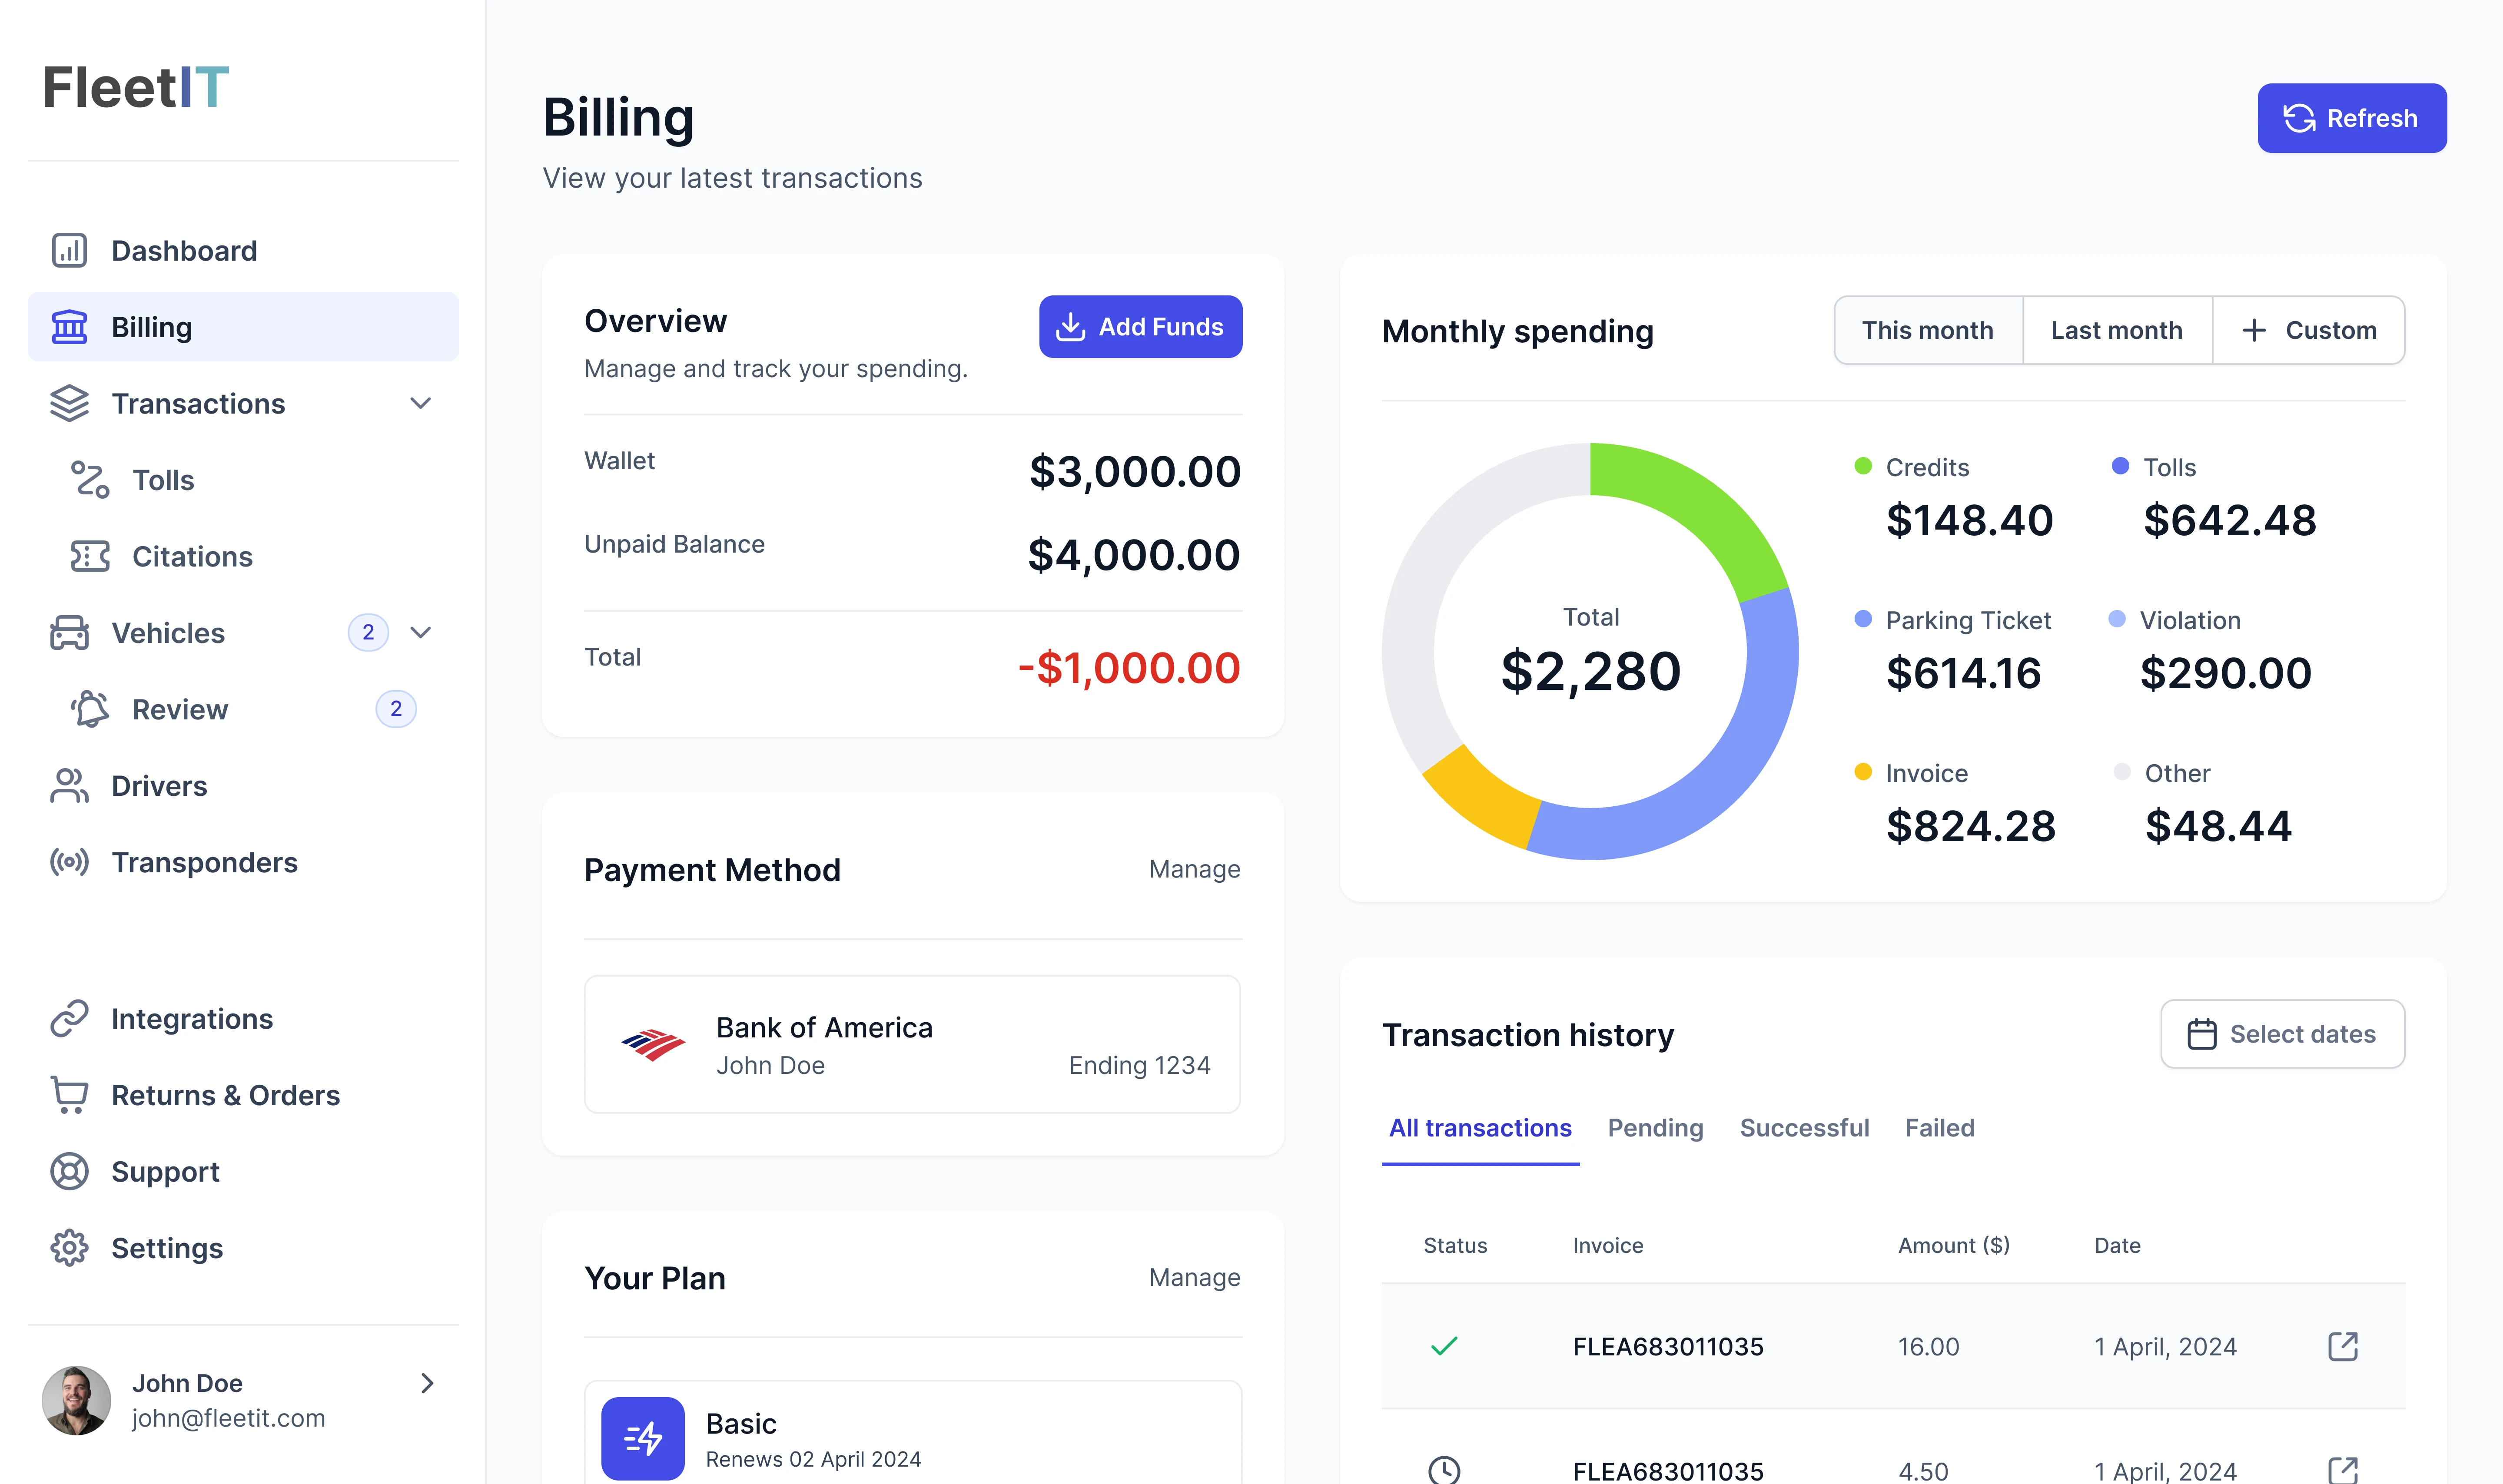This screenshot has width=2503, height=1484.
Task: Click John Doe's profile avatar
Action: pyautogui.click(x=76, y=1400)
